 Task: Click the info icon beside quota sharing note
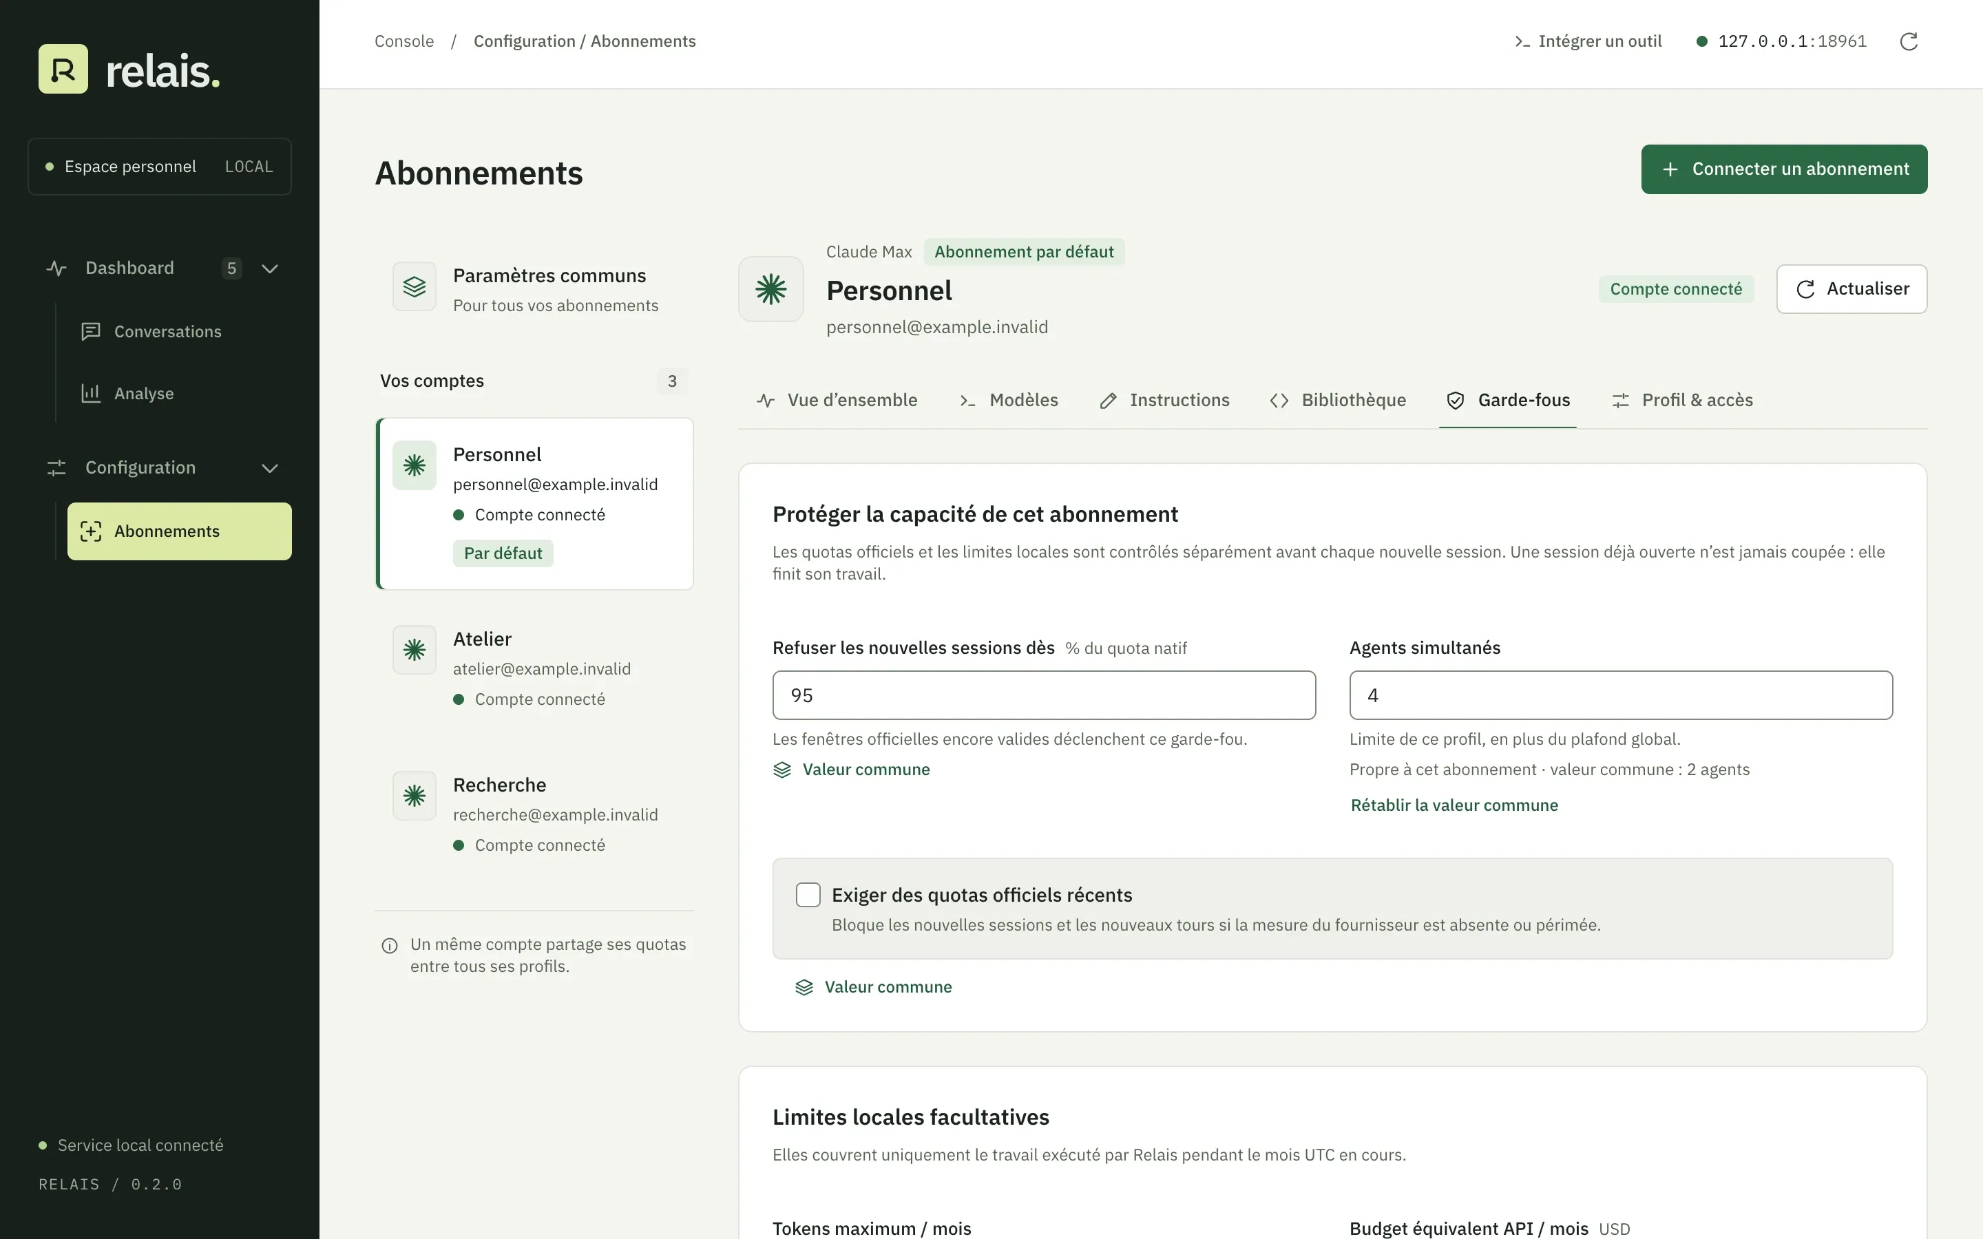click(x=390, y=946)
